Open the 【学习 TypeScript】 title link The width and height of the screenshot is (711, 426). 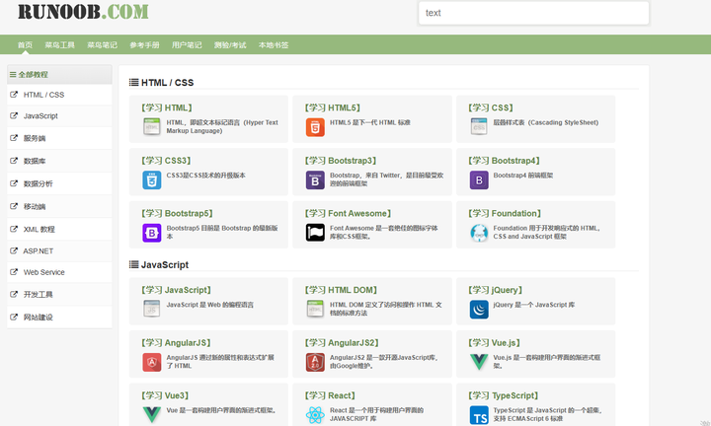point(504,395)
